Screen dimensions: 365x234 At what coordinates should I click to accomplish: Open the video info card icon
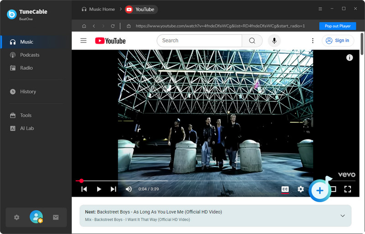[349, 57]
